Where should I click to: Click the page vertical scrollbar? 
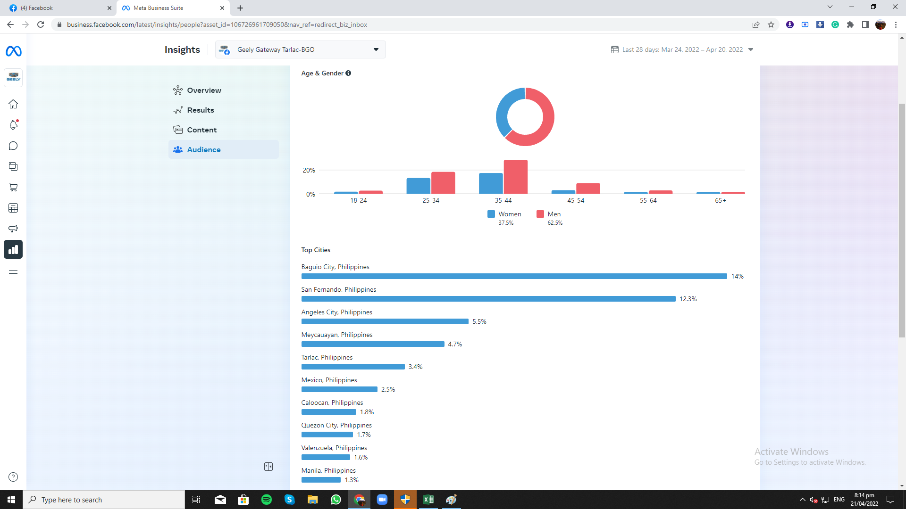(902, 220)
